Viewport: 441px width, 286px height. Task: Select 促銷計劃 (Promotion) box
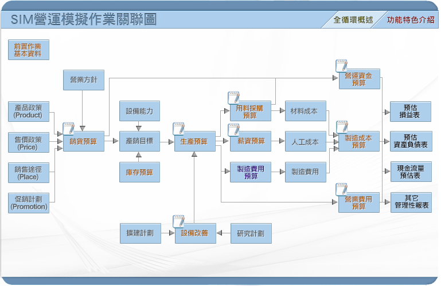[x=29, y=203]
